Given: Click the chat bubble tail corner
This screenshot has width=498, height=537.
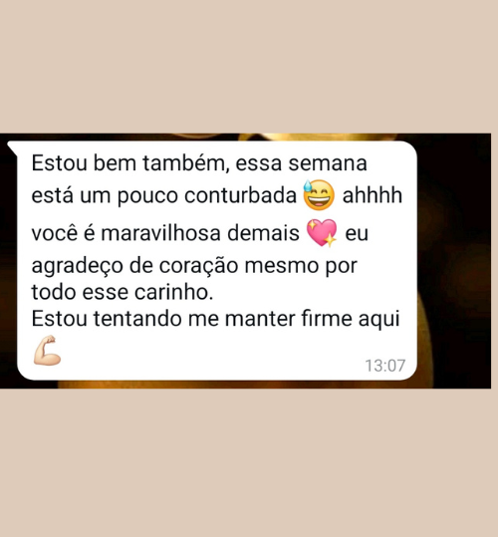Looking at the screenshot, I should pyautogui.click(x=12, y=146).
